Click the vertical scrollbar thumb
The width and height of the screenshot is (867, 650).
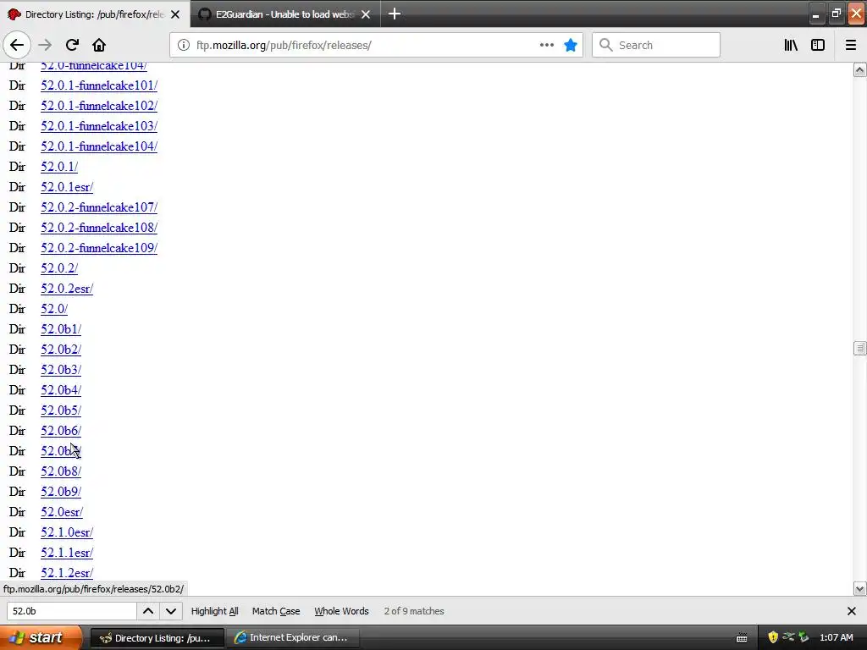[x=860, y=348]
